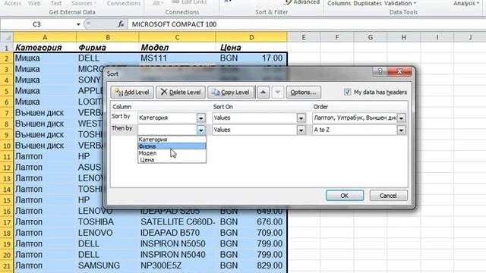Image resolution: width=486 pixels, height=273 pixels.
Task: Select row 2 header
Action: 7,58
